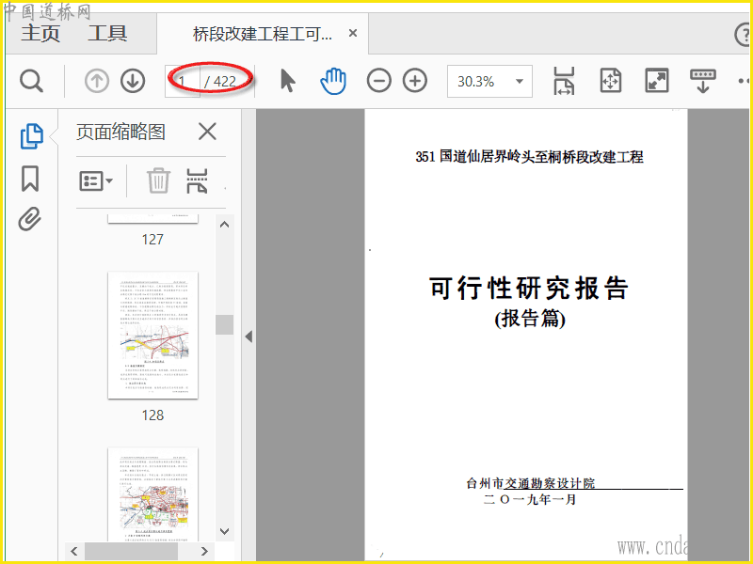The image size is (753, 564).
Task: Click the thumbnail scrollbar down arrow
Action: pyautogui.click(x=224, y=531)
